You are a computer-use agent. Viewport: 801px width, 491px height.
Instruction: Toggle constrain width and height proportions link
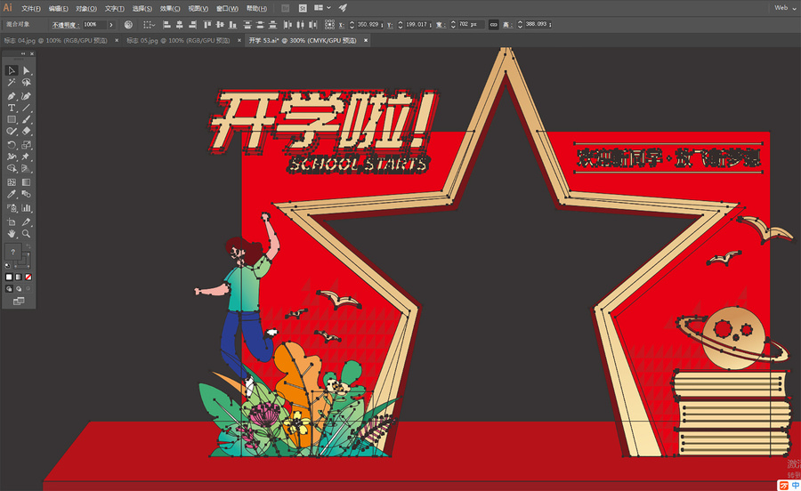[x=493, y=25]
